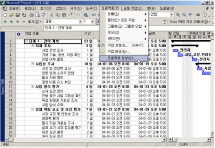The width and height of the screenshot is (215, 148).
Task: Click the Copy icon
Action: point(58,15)
